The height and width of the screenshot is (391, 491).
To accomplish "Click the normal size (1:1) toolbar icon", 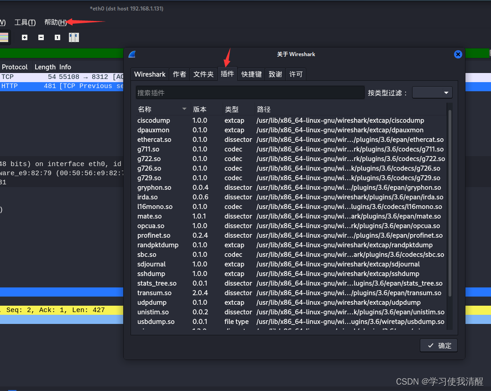I will [x=57, y=37].
